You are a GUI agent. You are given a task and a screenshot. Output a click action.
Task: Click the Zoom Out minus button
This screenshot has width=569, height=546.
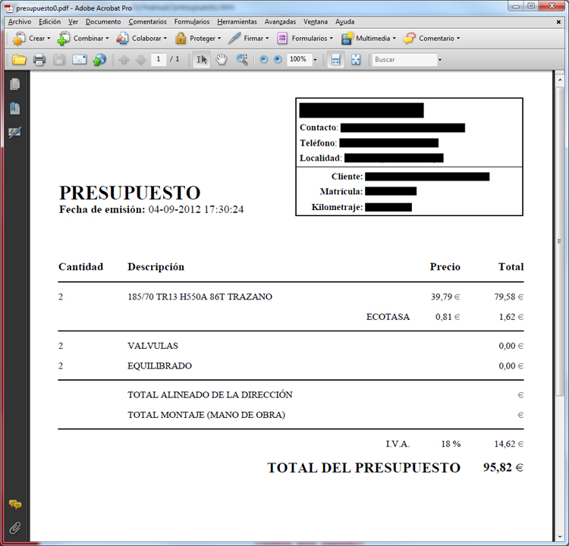pos(264,59)
